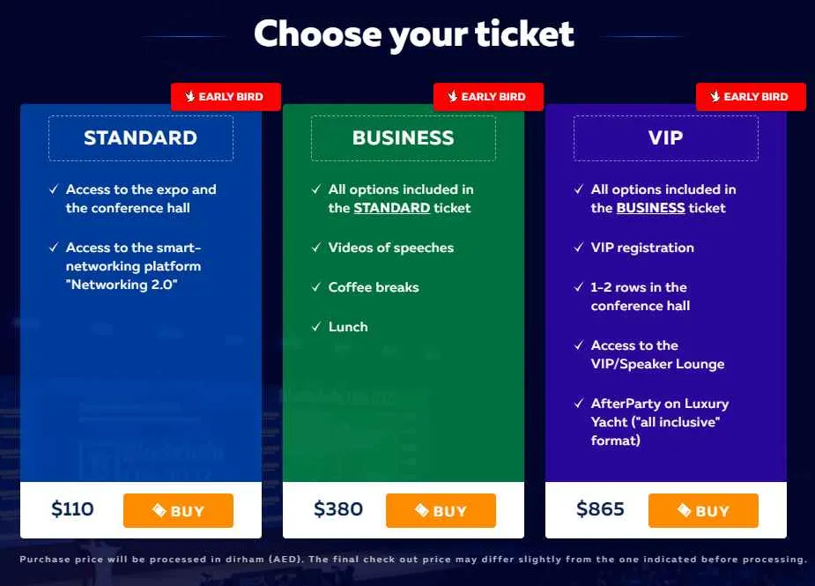
Task: Buy the $865 VIP ticket
Action: point(703,510)
